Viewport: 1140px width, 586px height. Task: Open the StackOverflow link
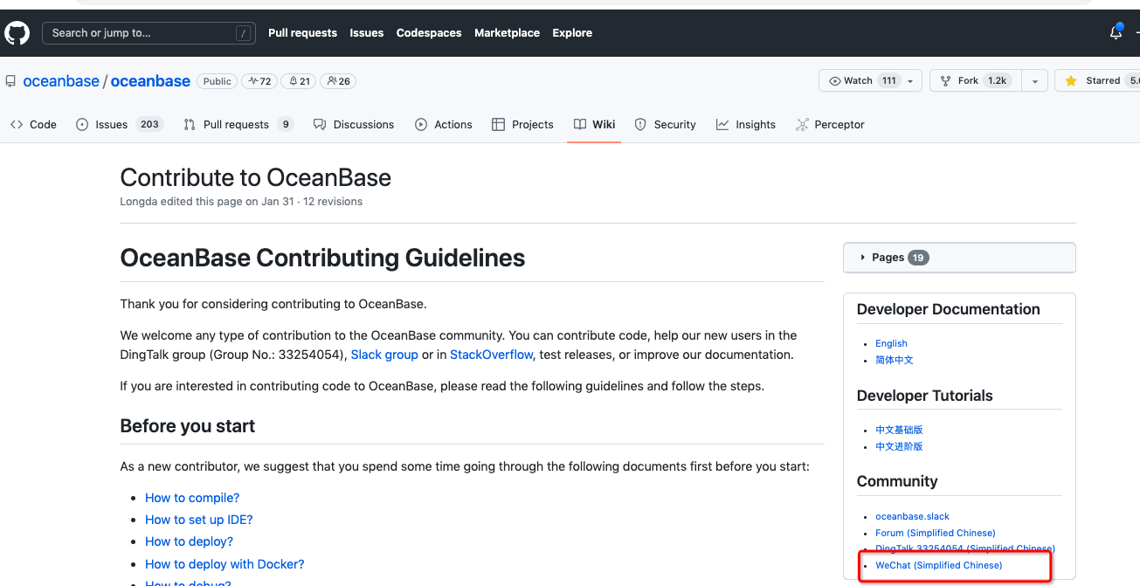pyautogui.click(x=492, y=355)
